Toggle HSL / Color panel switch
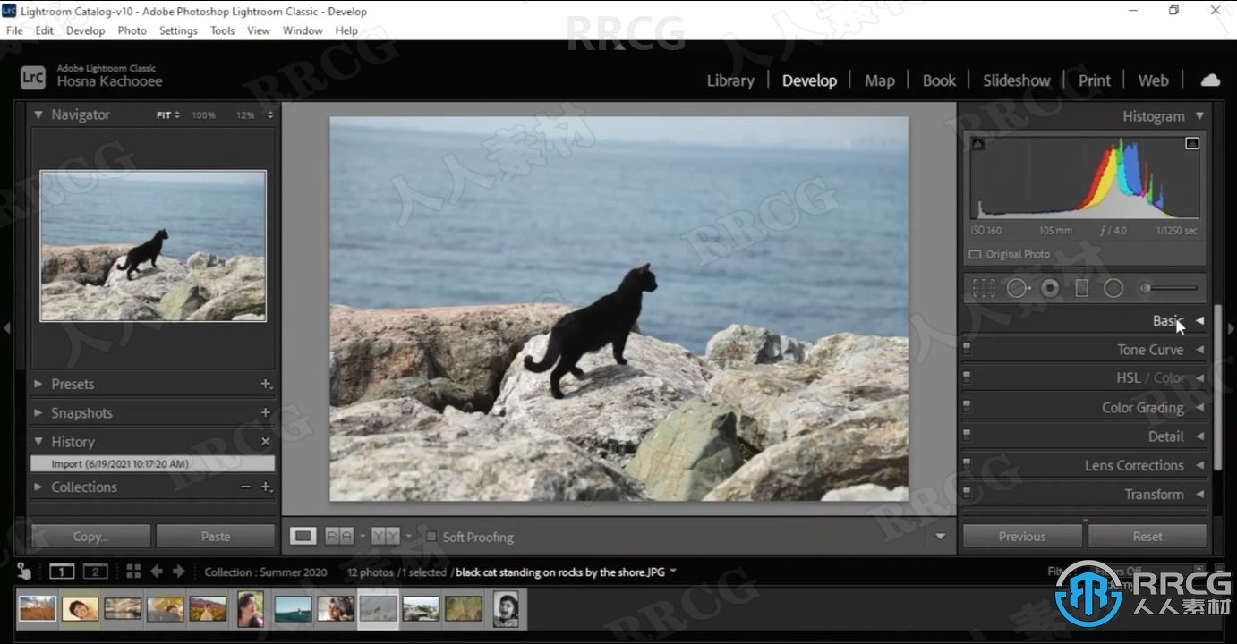This screenshot has width=1237, height=644. 967,378
